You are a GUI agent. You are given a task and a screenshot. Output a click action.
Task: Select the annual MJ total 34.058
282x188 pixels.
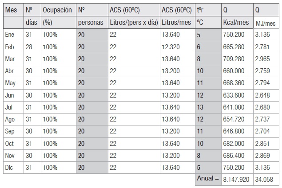[264, 180]
